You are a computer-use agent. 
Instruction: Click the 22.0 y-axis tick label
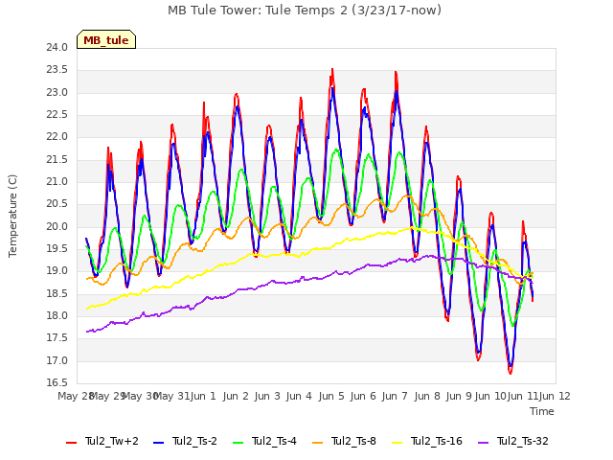(57, 137)
